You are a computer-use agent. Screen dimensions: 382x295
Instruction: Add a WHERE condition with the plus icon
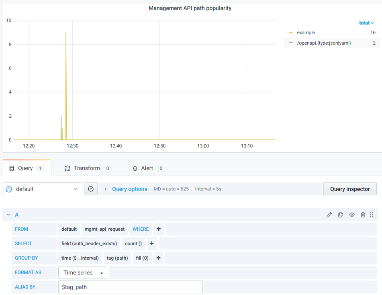point(159,229)
